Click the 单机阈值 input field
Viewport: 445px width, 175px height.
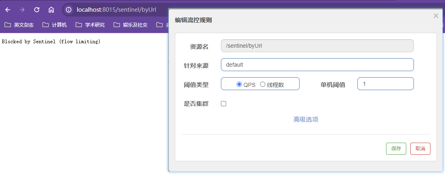click(385, 84)
